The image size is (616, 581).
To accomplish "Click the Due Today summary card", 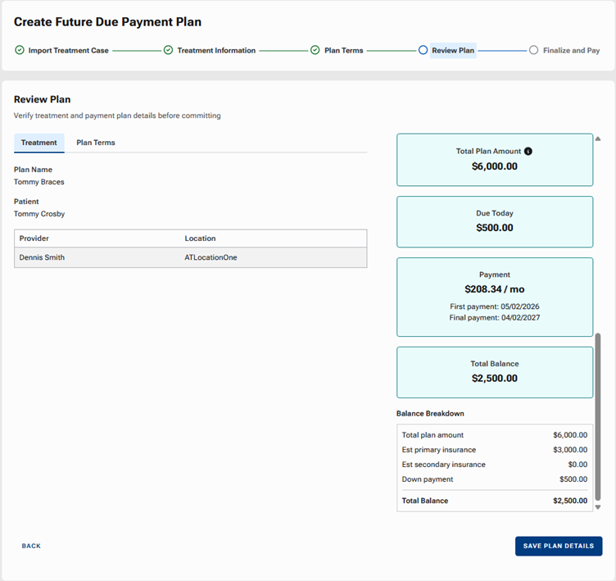I will pyautogui.click(x=494, y=221).
